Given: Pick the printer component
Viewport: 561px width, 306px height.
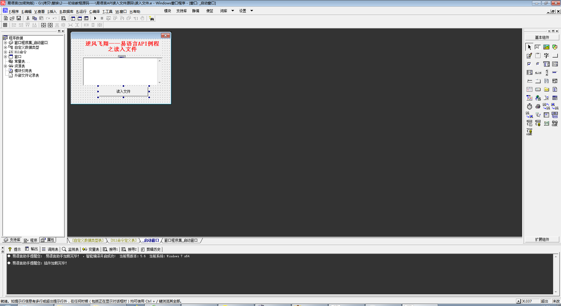Looking at the screenshot, I should [x=538, y=106].
